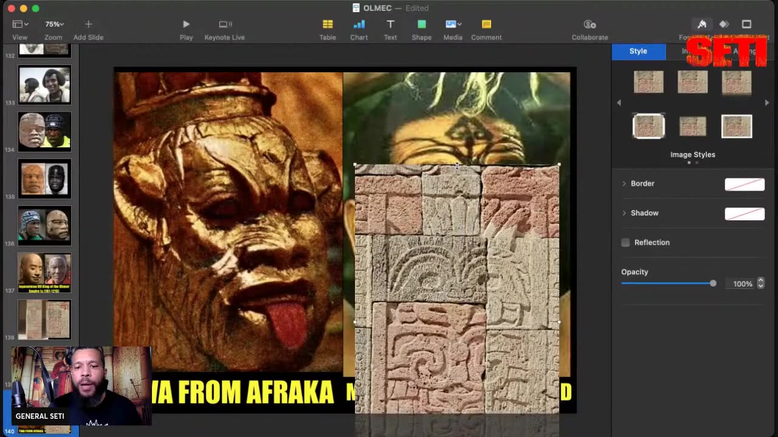Viewport: 778px width, 437px height.
Task: Expand the Border section
Action: pos(624,183)
